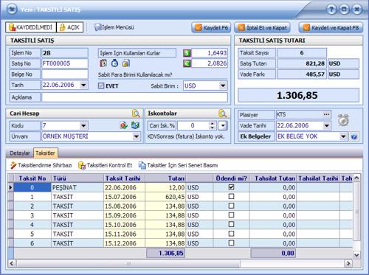This screenshot has height=275, width=369.
Task: Click the Taksit No column header
Action: coord(32,178)
